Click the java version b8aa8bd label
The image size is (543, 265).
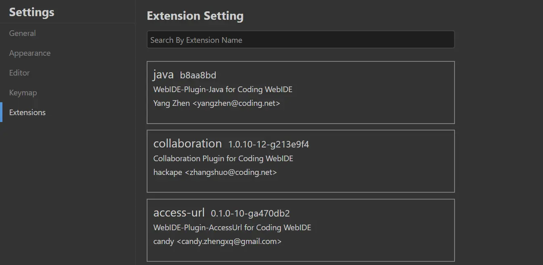coord(198,75)
